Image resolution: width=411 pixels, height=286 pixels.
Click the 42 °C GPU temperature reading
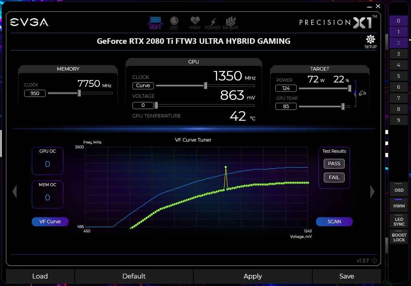[243, 116]
